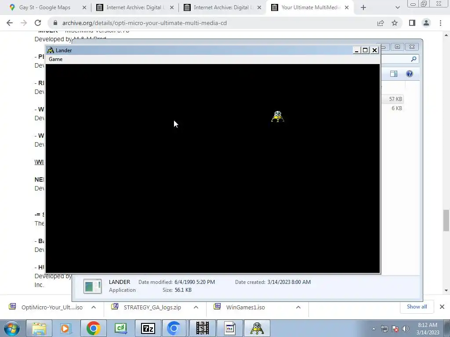Screen dimensions: 450x337
Task: Open the C# taskbar application
Action: [120, 328]
